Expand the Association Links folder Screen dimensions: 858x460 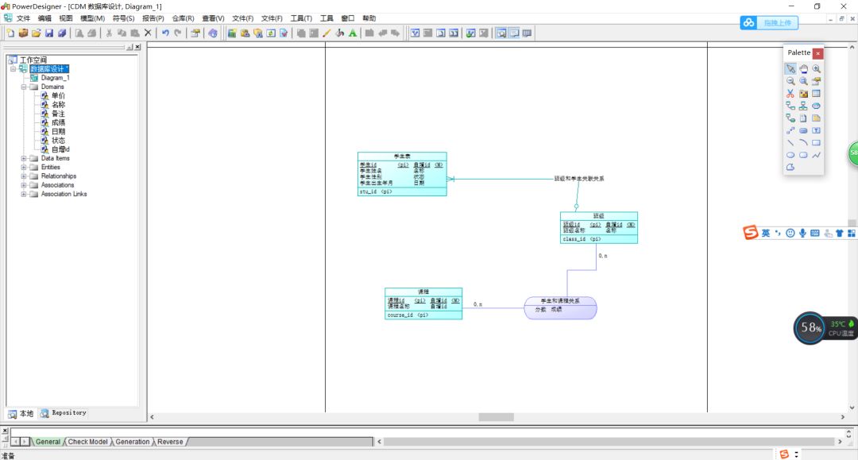coord(24,194)
